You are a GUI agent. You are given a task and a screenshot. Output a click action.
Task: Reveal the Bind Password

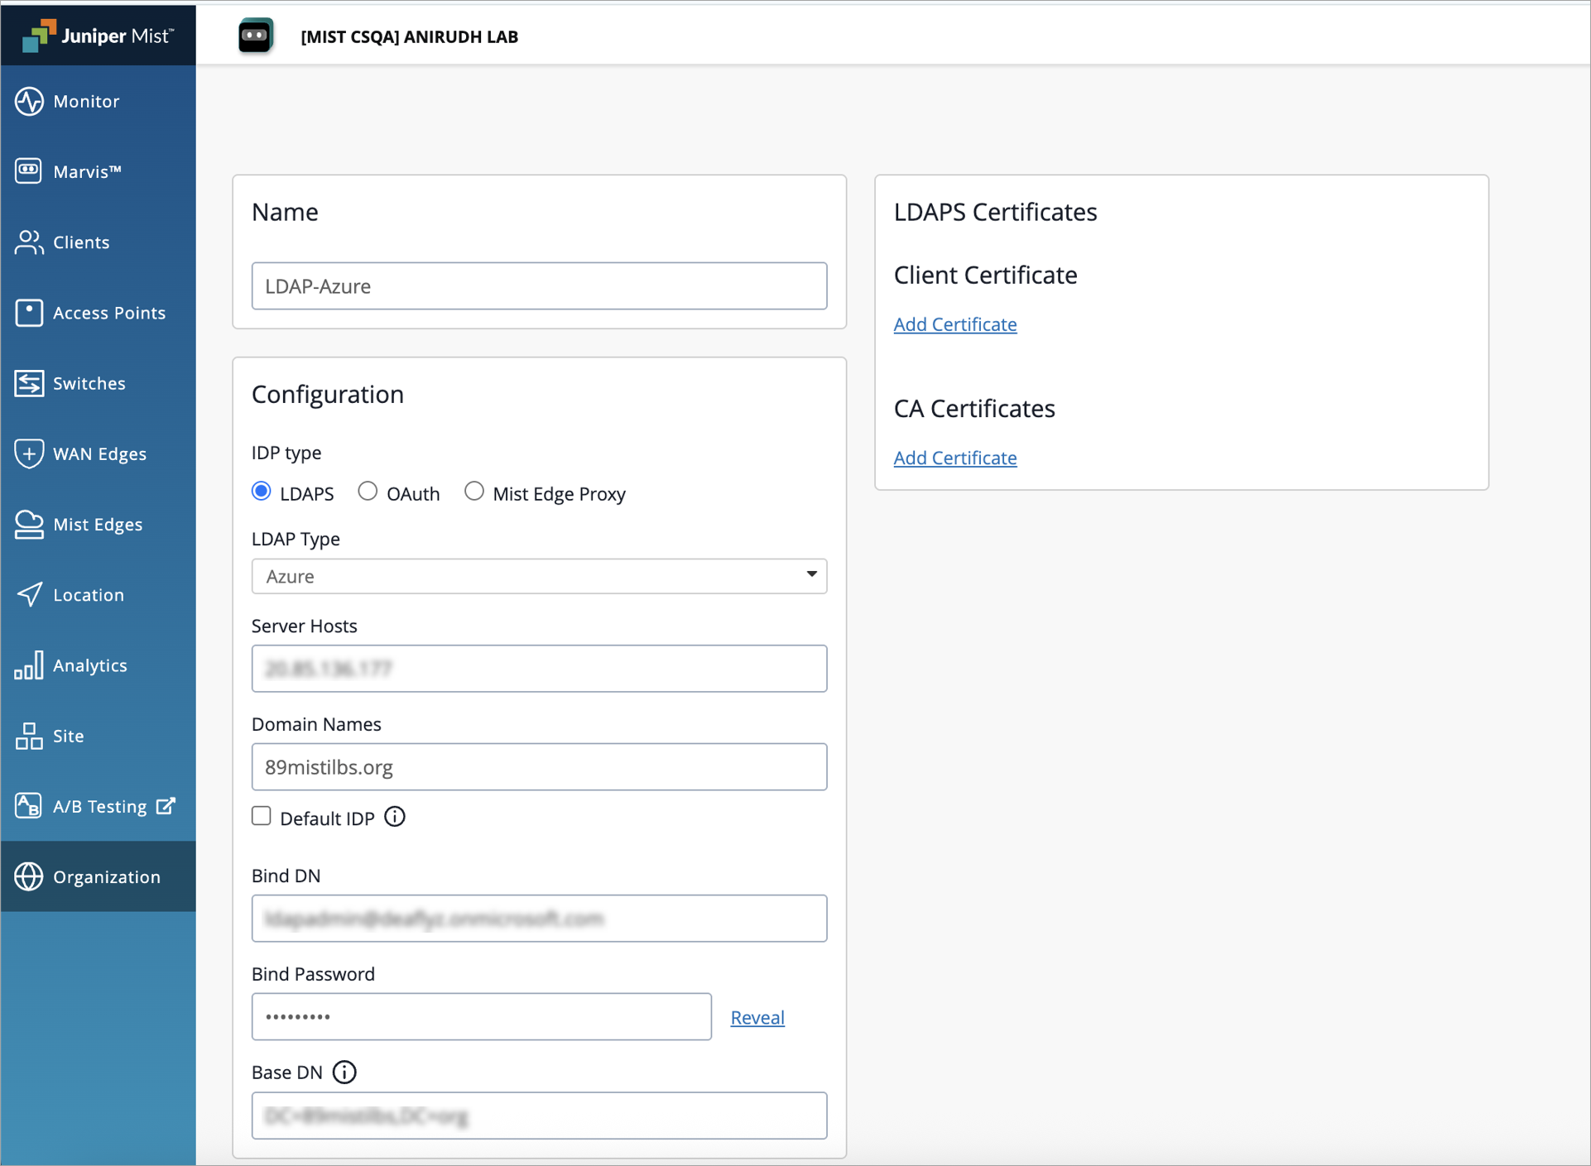pos(757,1017)
